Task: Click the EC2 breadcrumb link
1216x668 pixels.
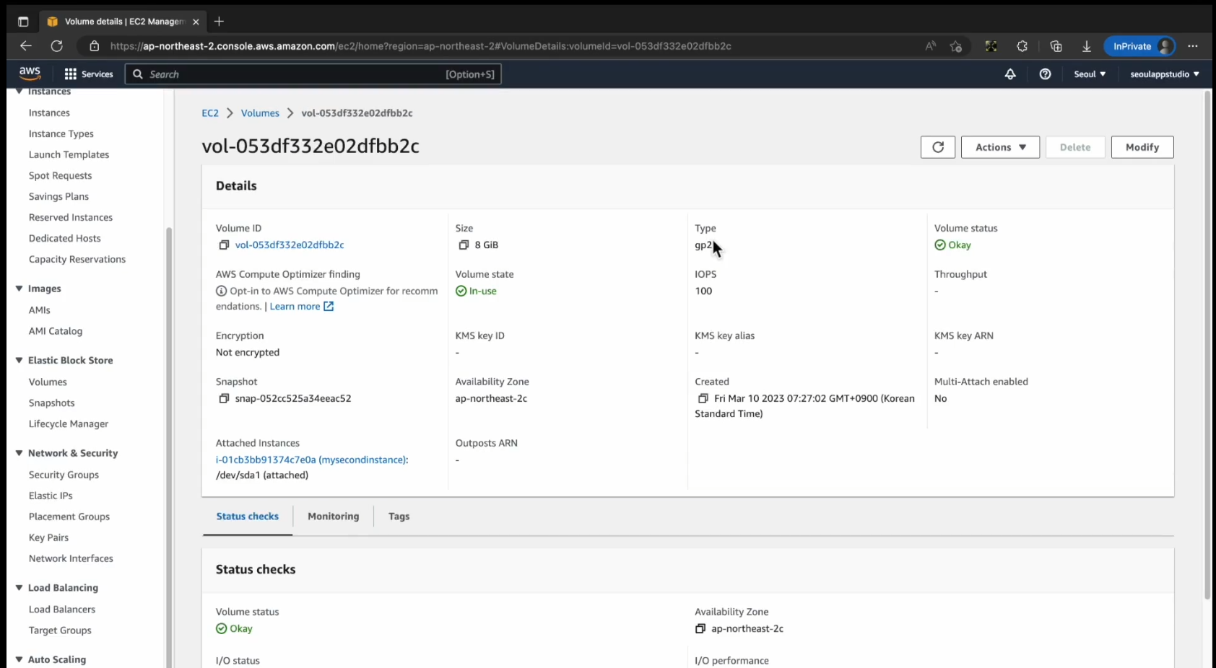Action: click(x=210, y=113)
